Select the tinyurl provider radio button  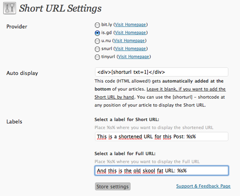point(97,57)
